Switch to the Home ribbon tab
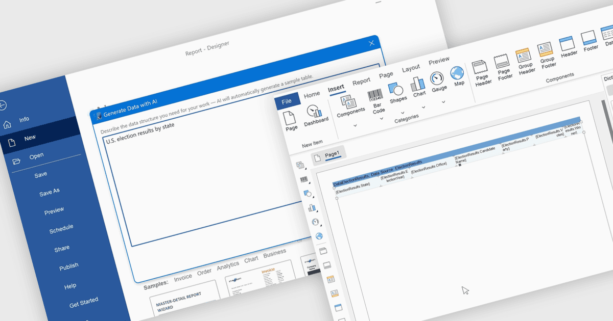 [x=312, y=94]
